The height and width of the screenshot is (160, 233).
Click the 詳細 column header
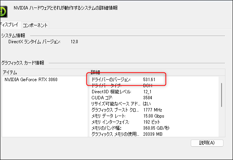(96, 72)
